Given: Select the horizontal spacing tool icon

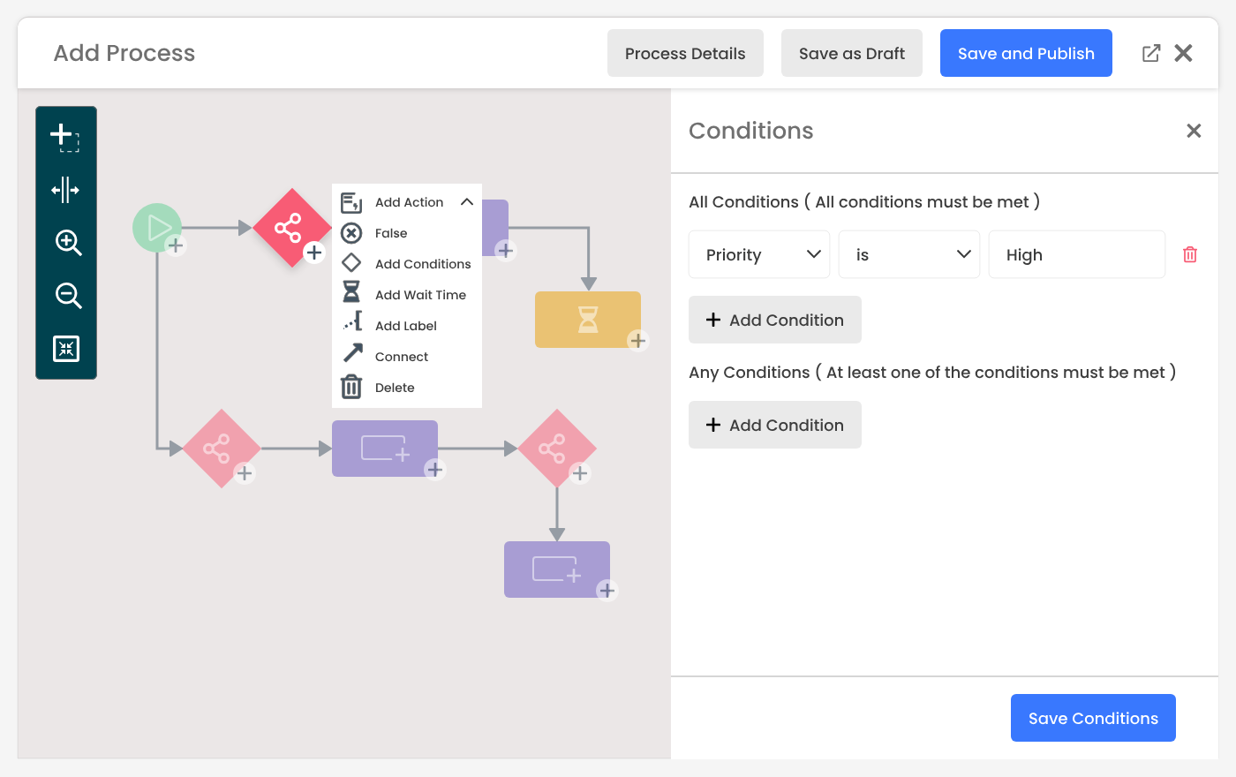Looking at the screenshot, I should [x=65, y=190].
